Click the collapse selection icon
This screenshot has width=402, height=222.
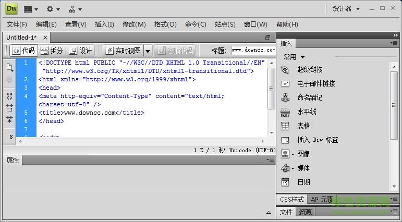tap(9, 108)
